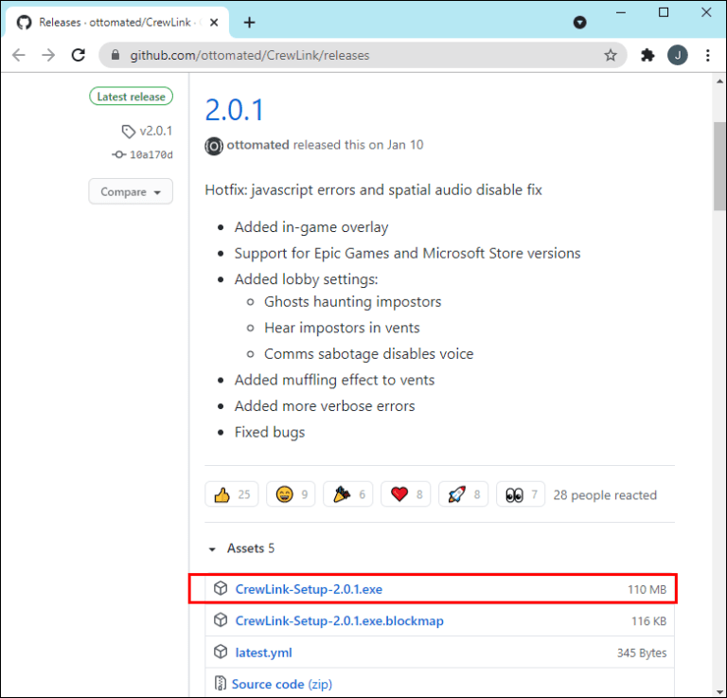Click the tag icon beside v2.0.1

click(129, 132)
